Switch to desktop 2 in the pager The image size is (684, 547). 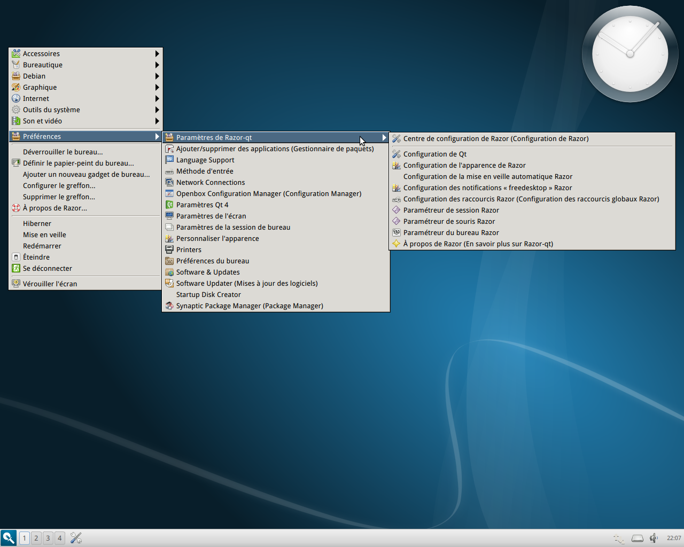[x=36, y=538]
